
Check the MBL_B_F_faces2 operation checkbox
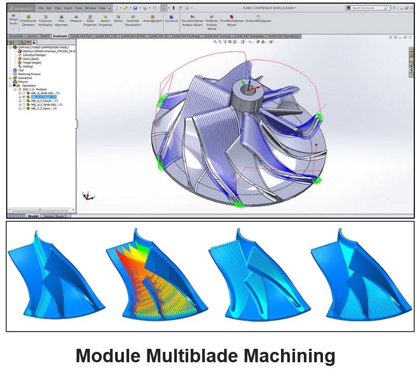coord(24,101)
